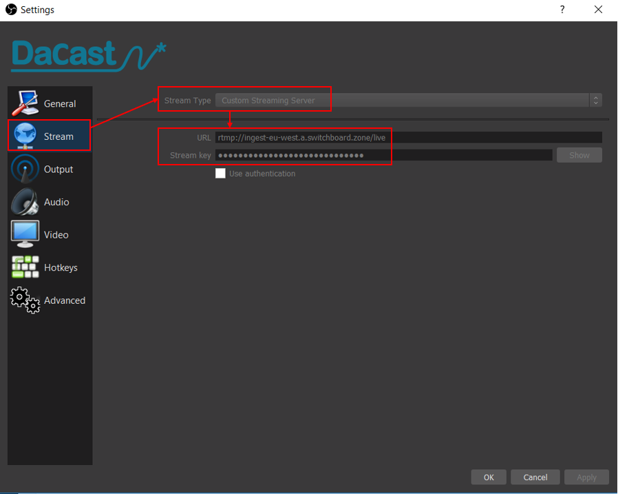Switch to the Audio settings label
The image size is (618, 494).
[x=56, y=202]
